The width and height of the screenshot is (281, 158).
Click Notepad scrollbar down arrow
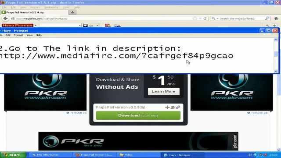[276, 71]
